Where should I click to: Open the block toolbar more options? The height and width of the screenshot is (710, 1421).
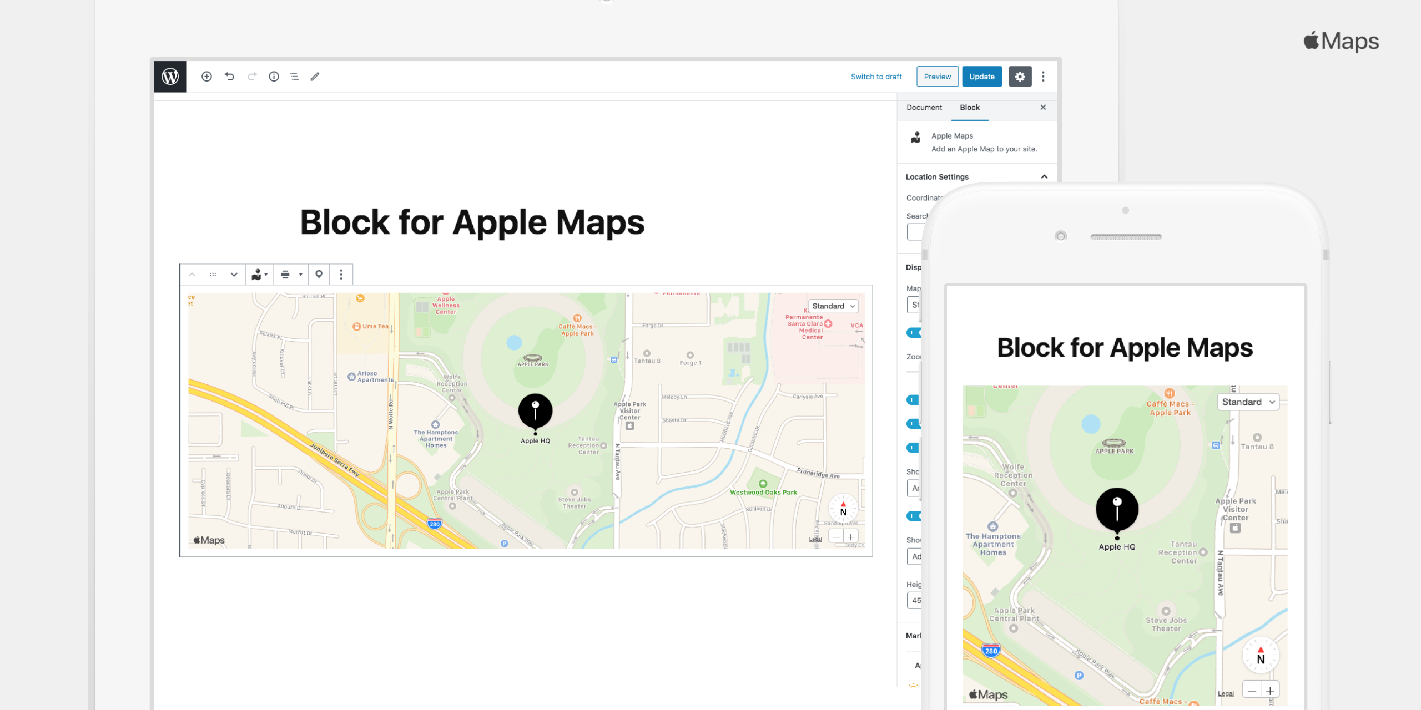coord(341,275)
